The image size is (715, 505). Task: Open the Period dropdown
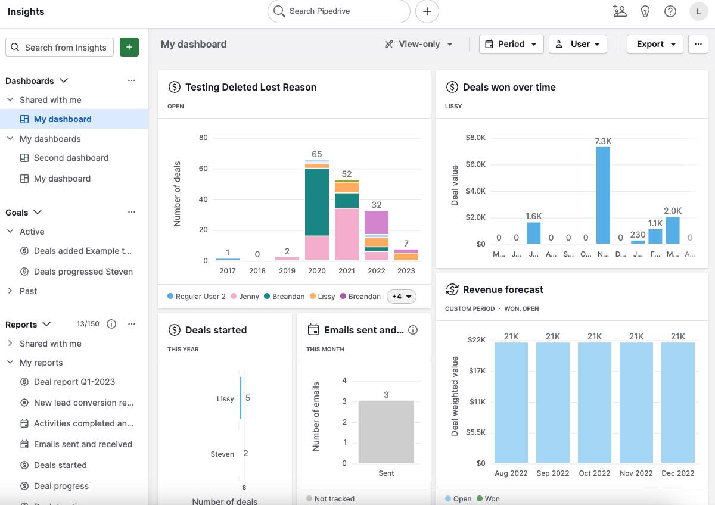click(511, 43)
